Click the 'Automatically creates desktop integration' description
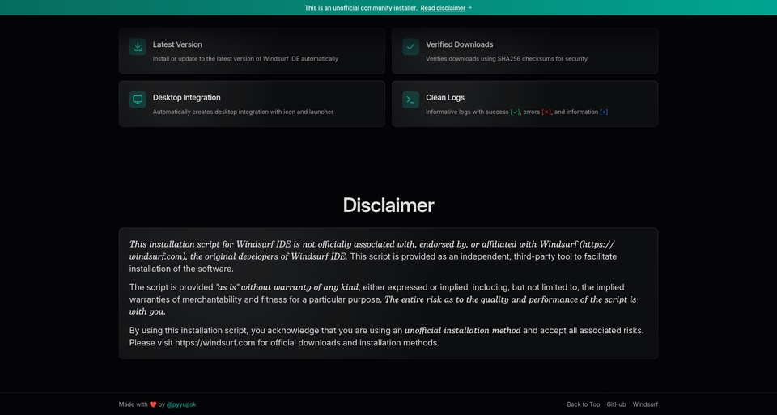The image size is (777, 415). (x=243, y=112)
